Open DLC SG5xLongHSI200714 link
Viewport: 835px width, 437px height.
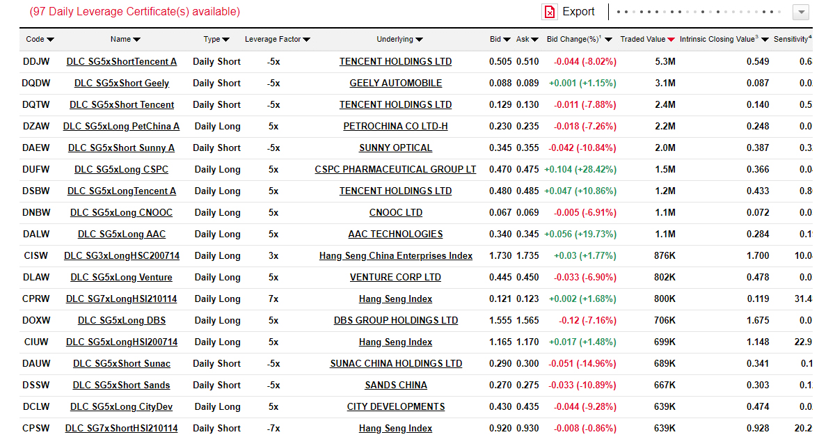click(122, 342)
